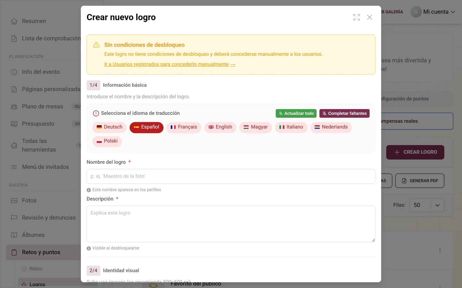Focus the Nombre del logro field
462x288 pixels.
231,176
